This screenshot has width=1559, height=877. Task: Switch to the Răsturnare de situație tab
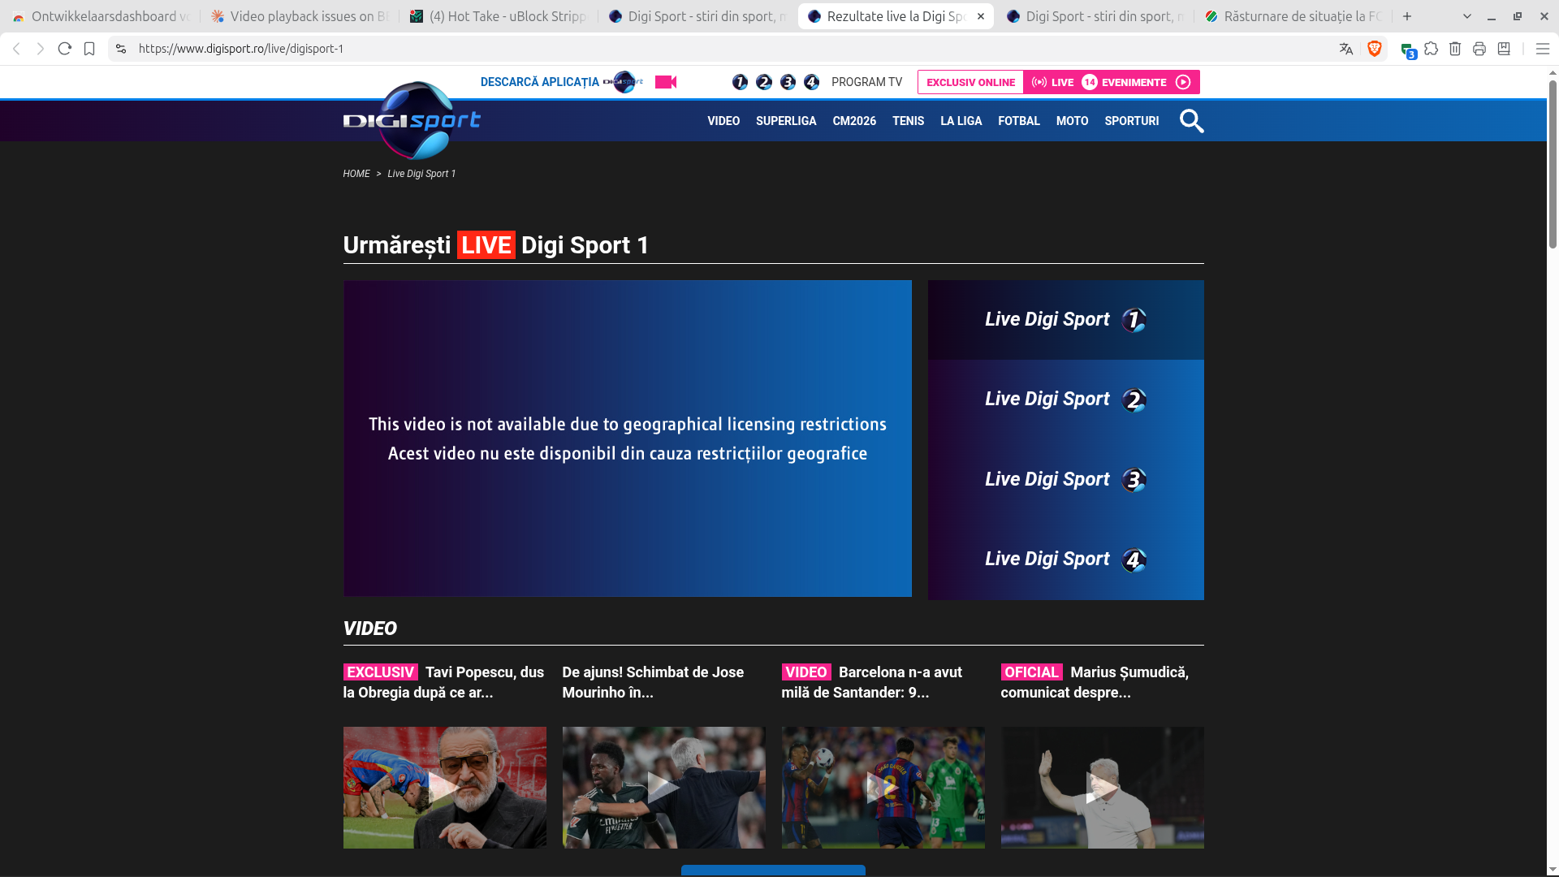(1293, 16)
